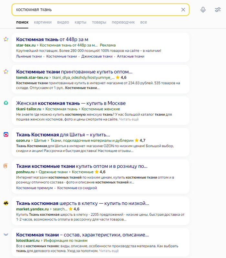
Task: Select the товары tab
Action: (x=99, y=22)
